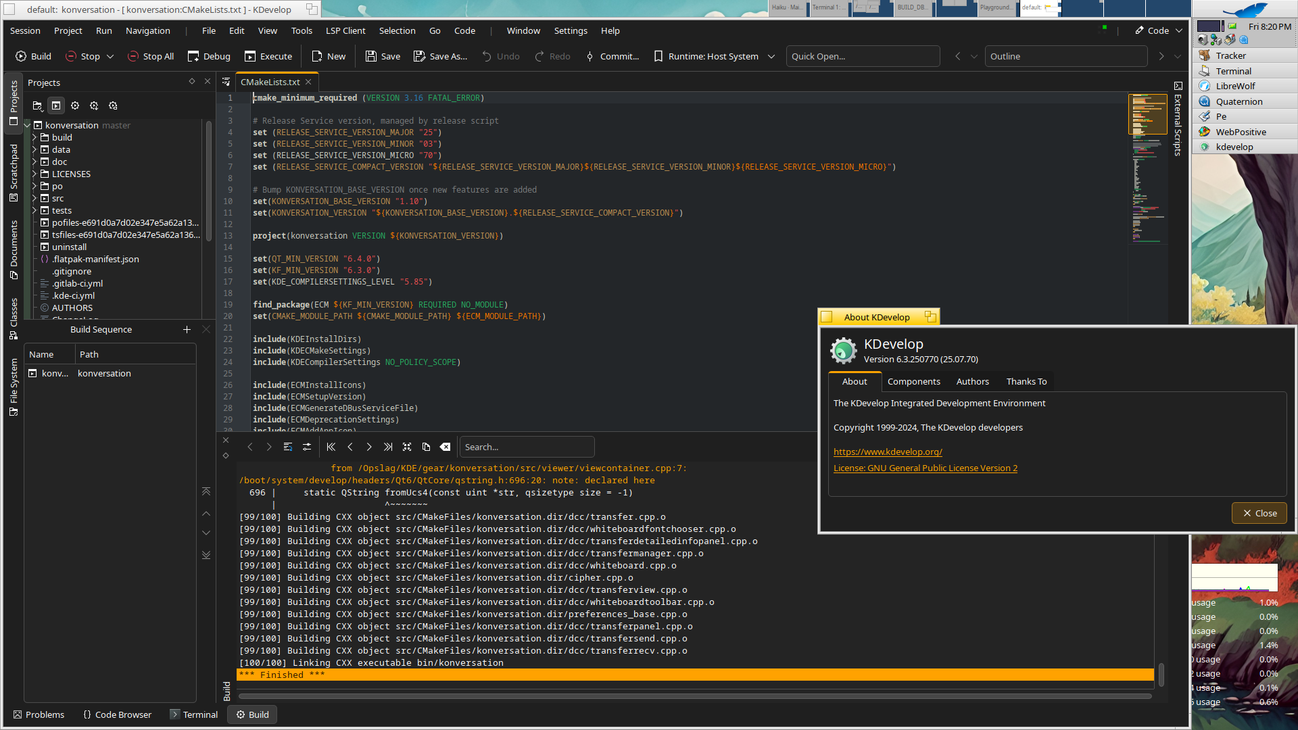Execute current launch configuration
This screenshot has height=730, width=1298.
point(268,56)
